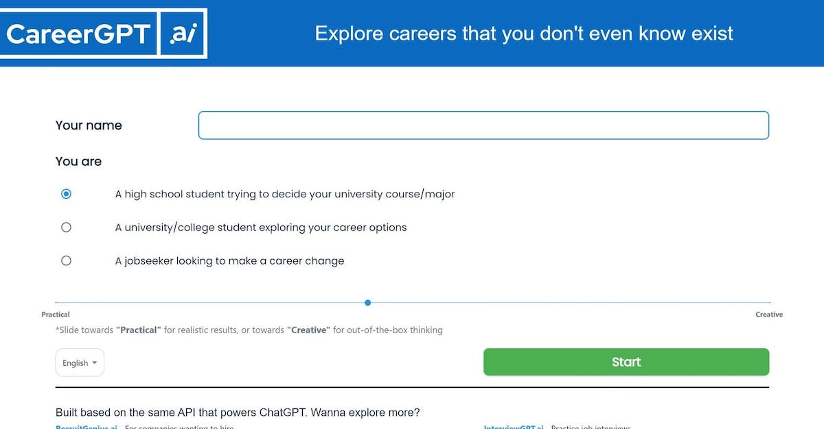This screenshot has width=824, height=429.
Task: Click the green Start button
Action: tap(626, 362)
